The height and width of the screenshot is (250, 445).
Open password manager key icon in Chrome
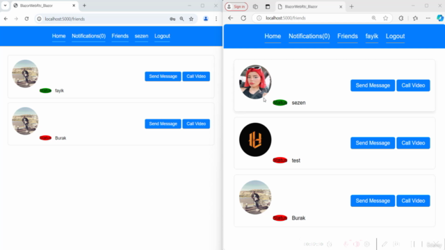click(x=172, y=19)
